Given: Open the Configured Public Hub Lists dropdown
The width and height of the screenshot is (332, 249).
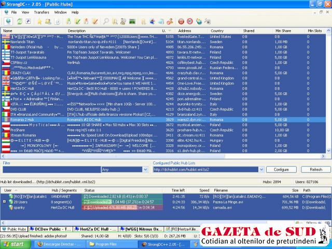Looking at the screenshot, I should coord(261,170).
